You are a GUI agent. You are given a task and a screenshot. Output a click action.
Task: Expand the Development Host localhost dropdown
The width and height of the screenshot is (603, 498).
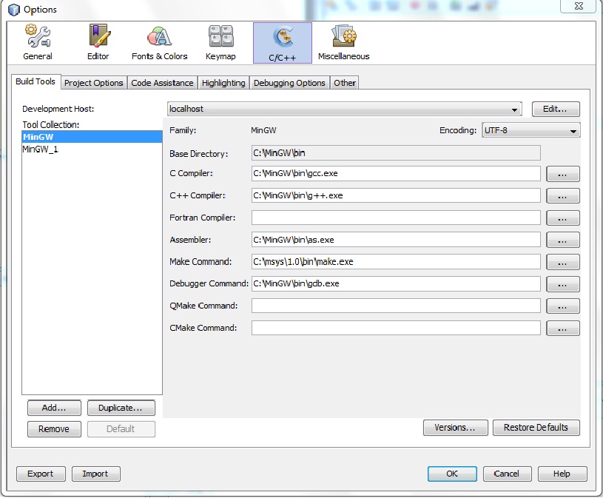point(344,109)
